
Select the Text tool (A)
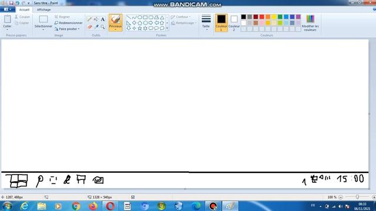click(103, 19)
